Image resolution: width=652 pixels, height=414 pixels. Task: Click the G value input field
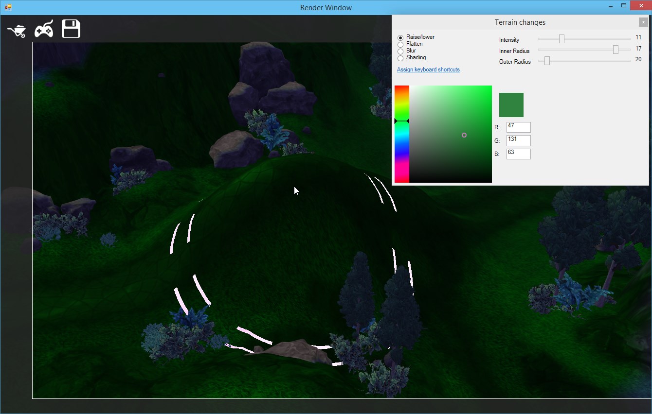[x=518, y=140]
